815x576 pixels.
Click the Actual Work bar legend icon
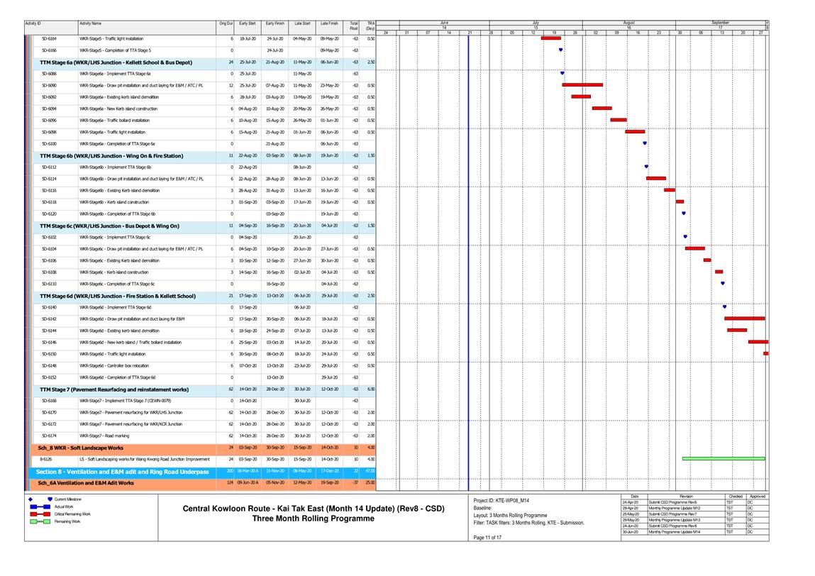[x=40, y=506]
